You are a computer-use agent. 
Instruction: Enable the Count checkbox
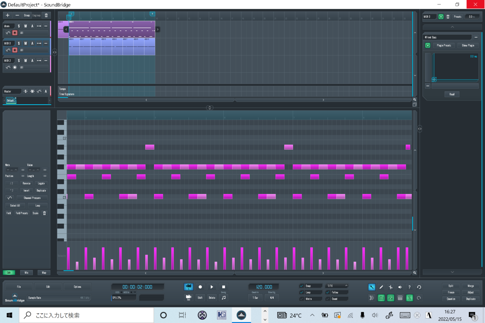point(327,299)
